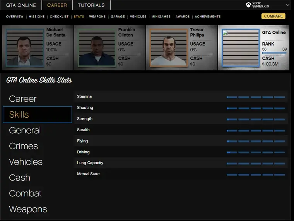294x221 pixels.
Task: Click Michael De Santa's mugshot
Action: coord(25,48)
